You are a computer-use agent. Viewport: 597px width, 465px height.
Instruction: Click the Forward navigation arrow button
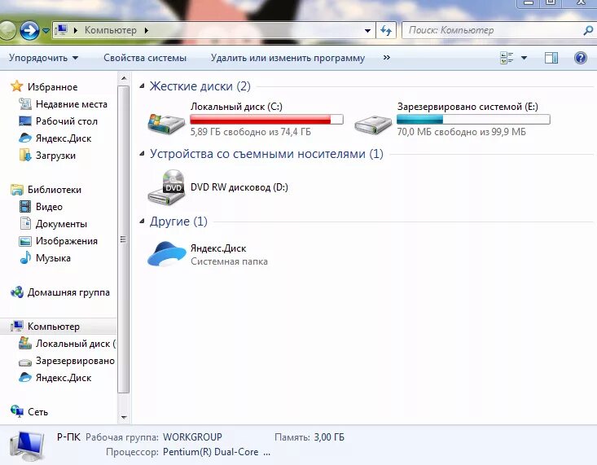pos(29,30)
